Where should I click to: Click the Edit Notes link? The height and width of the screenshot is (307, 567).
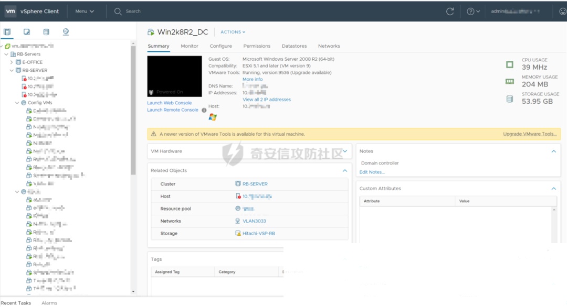tap(372, 172)
